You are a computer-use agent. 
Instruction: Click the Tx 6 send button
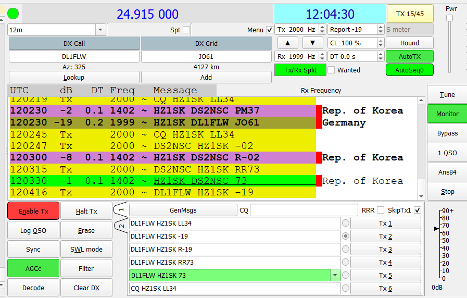[386, 288]
